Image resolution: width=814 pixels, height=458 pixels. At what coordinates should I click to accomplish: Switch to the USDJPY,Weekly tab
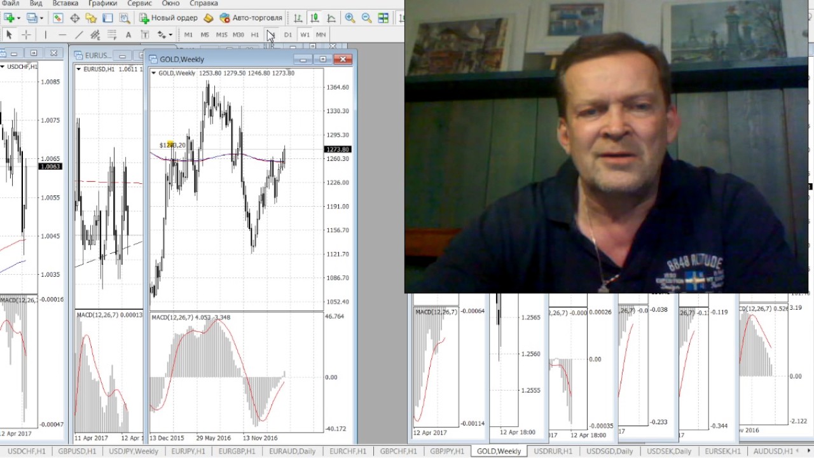[x=134, y=451]
